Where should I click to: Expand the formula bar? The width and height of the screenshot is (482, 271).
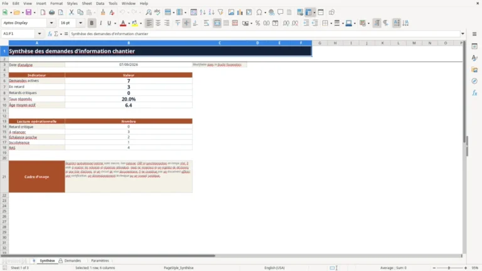(x=463, y=34)
